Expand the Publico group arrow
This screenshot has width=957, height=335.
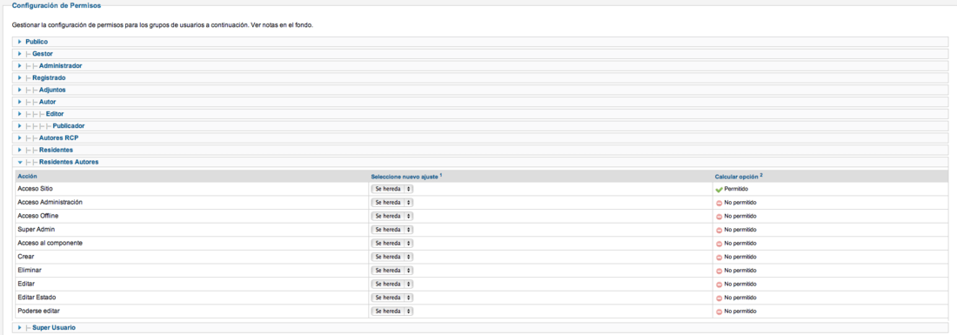20,42
